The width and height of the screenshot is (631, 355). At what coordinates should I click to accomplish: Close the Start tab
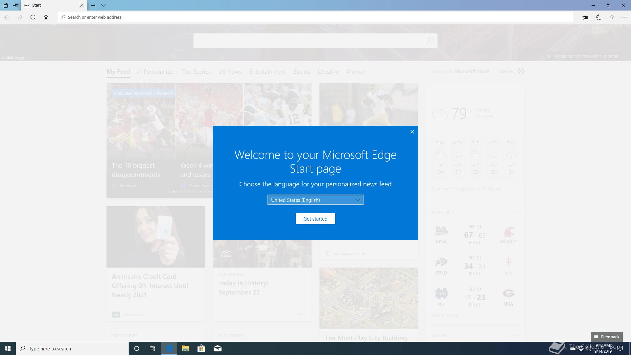click(82, 5)
